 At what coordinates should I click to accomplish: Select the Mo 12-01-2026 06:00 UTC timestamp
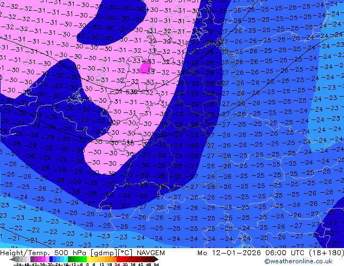[x=252, y=253]
